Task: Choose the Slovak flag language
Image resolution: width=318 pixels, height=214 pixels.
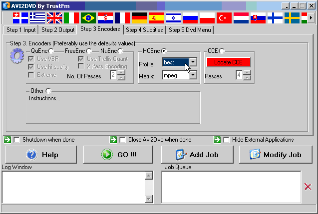Action: tap(258, 18)
